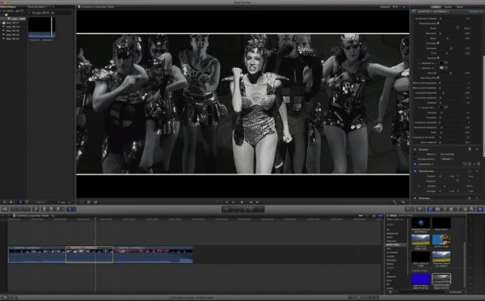Click the Correction 1 color board arrow
This screenshot has width=485, height=301.
pos(479,163)
